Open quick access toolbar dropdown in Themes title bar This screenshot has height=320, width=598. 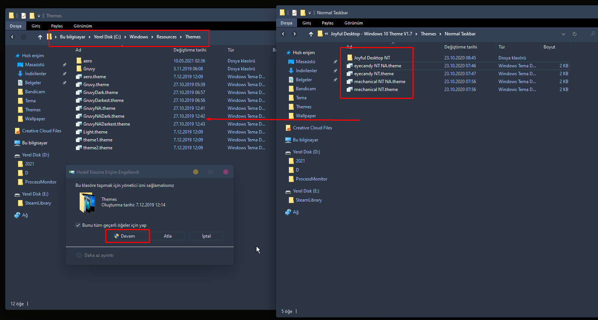(x=39, y=16)
